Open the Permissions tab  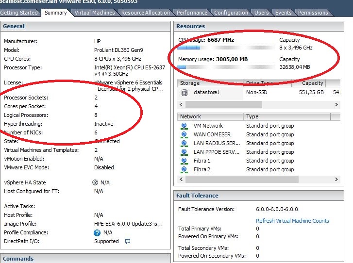coord(313,13)
